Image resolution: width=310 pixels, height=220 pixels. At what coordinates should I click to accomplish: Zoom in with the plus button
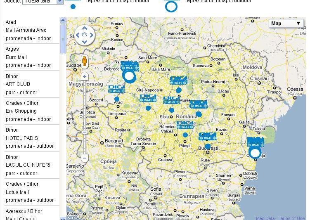click(x=85, y=76)
